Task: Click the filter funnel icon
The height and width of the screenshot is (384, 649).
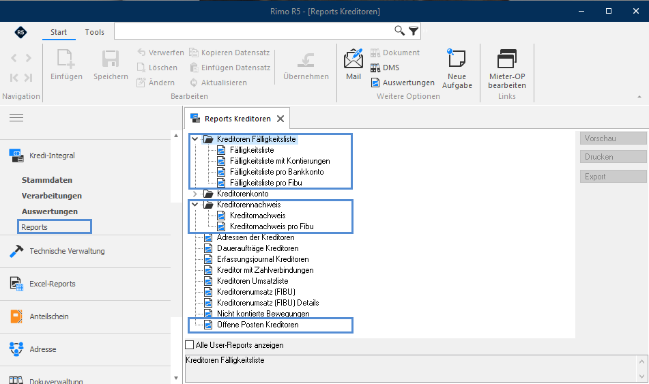Action: [414, 31]
